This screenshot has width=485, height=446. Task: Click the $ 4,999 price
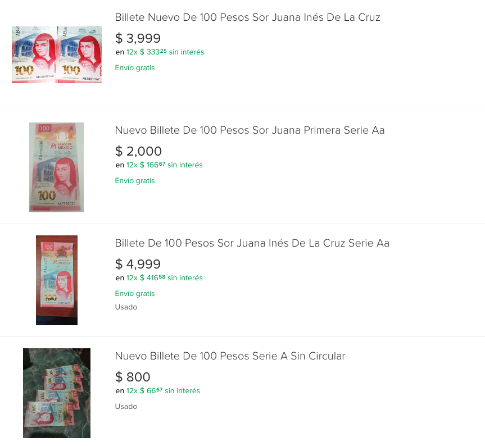point(138,265)
